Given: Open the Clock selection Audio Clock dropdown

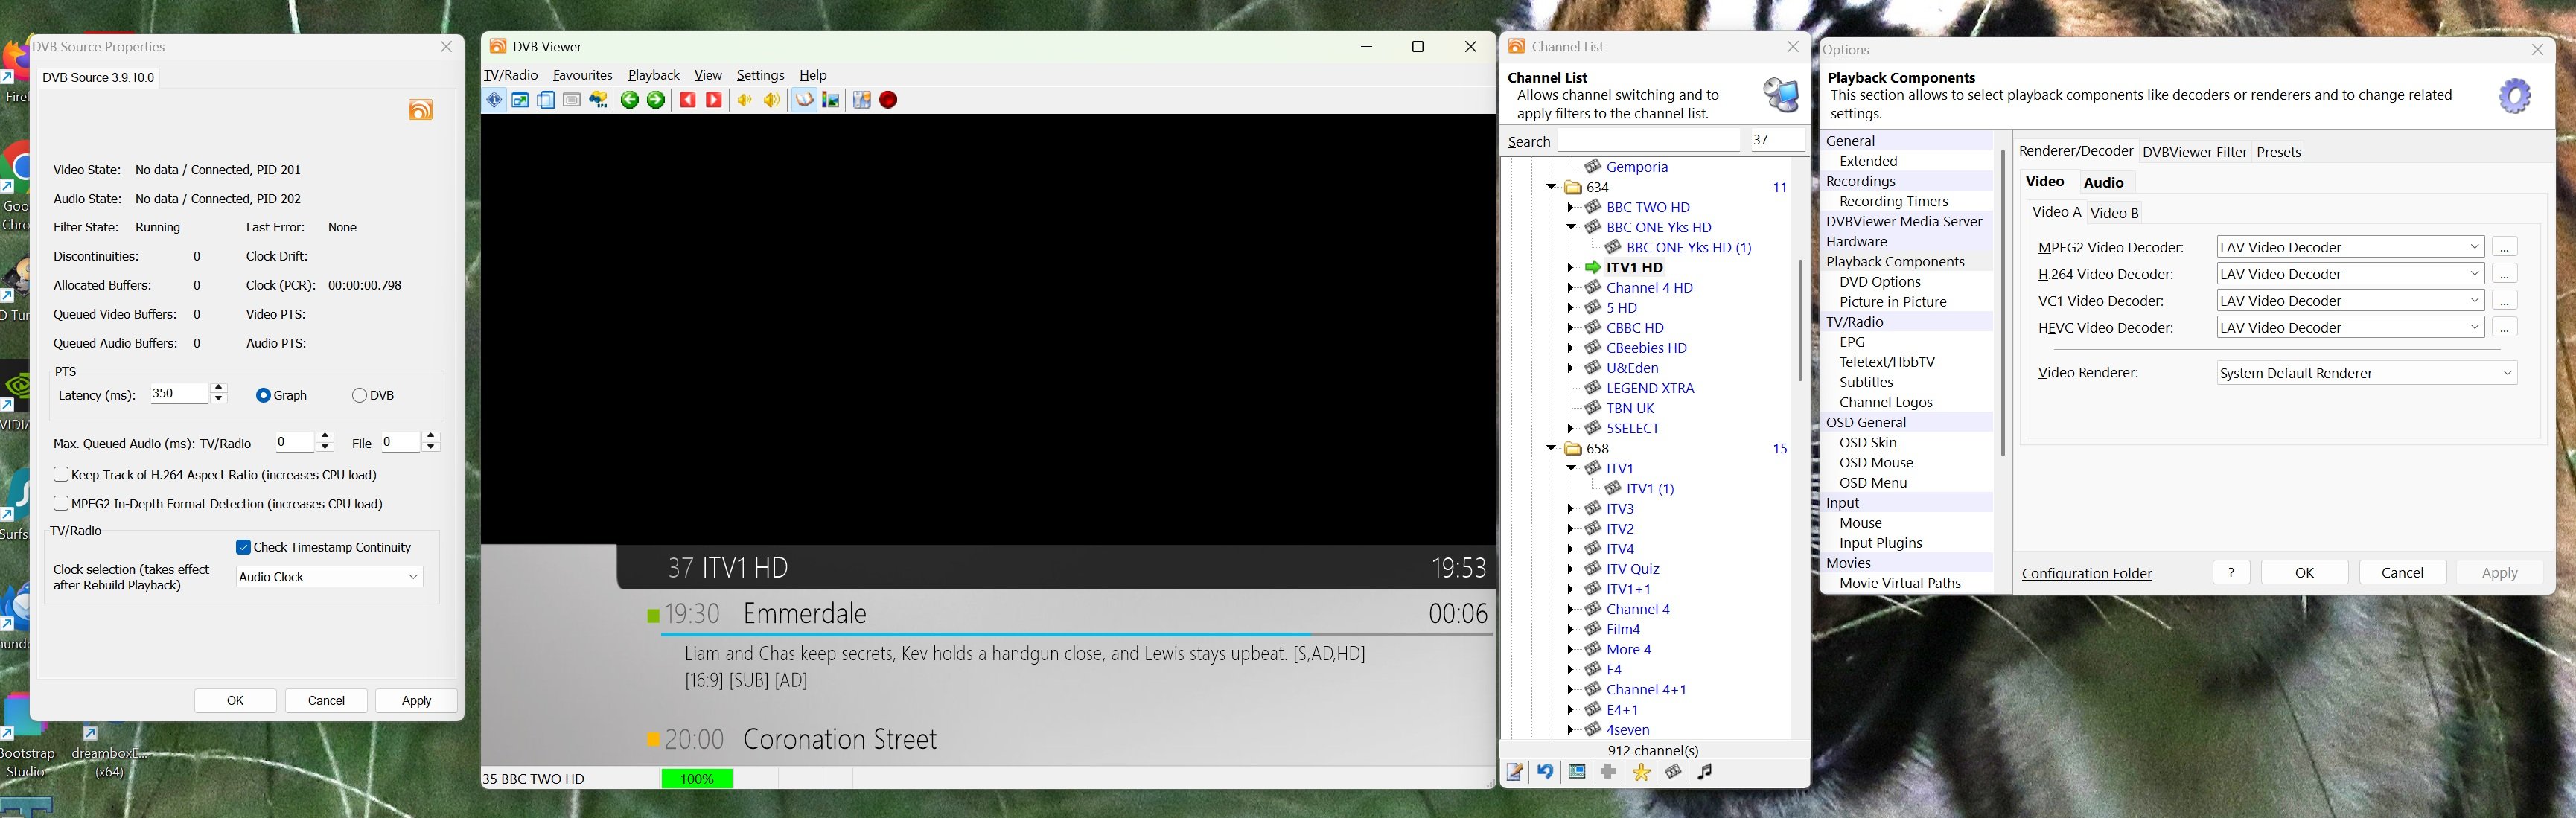Looking at the screenshot, I should tap(329, 577).
